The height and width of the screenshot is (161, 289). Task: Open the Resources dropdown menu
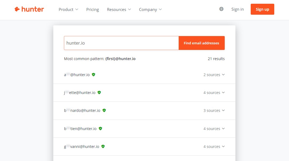[x=119, y=9]
